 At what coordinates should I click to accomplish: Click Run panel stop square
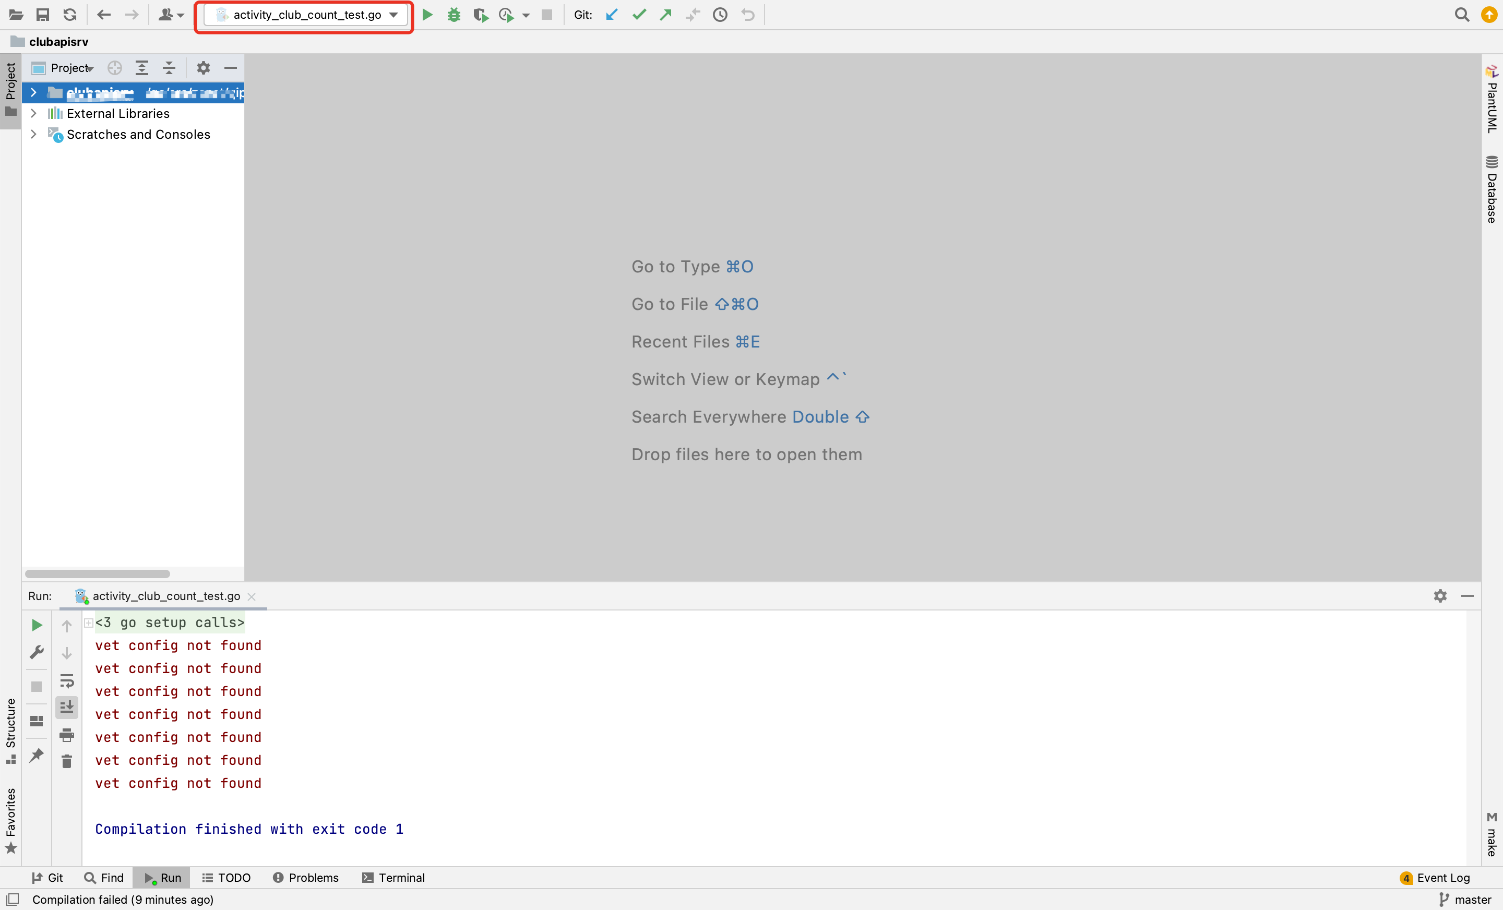[x=37, y=687]
